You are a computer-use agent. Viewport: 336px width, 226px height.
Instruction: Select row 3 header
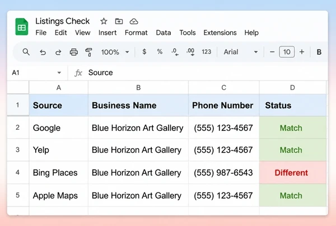(18, 150)
